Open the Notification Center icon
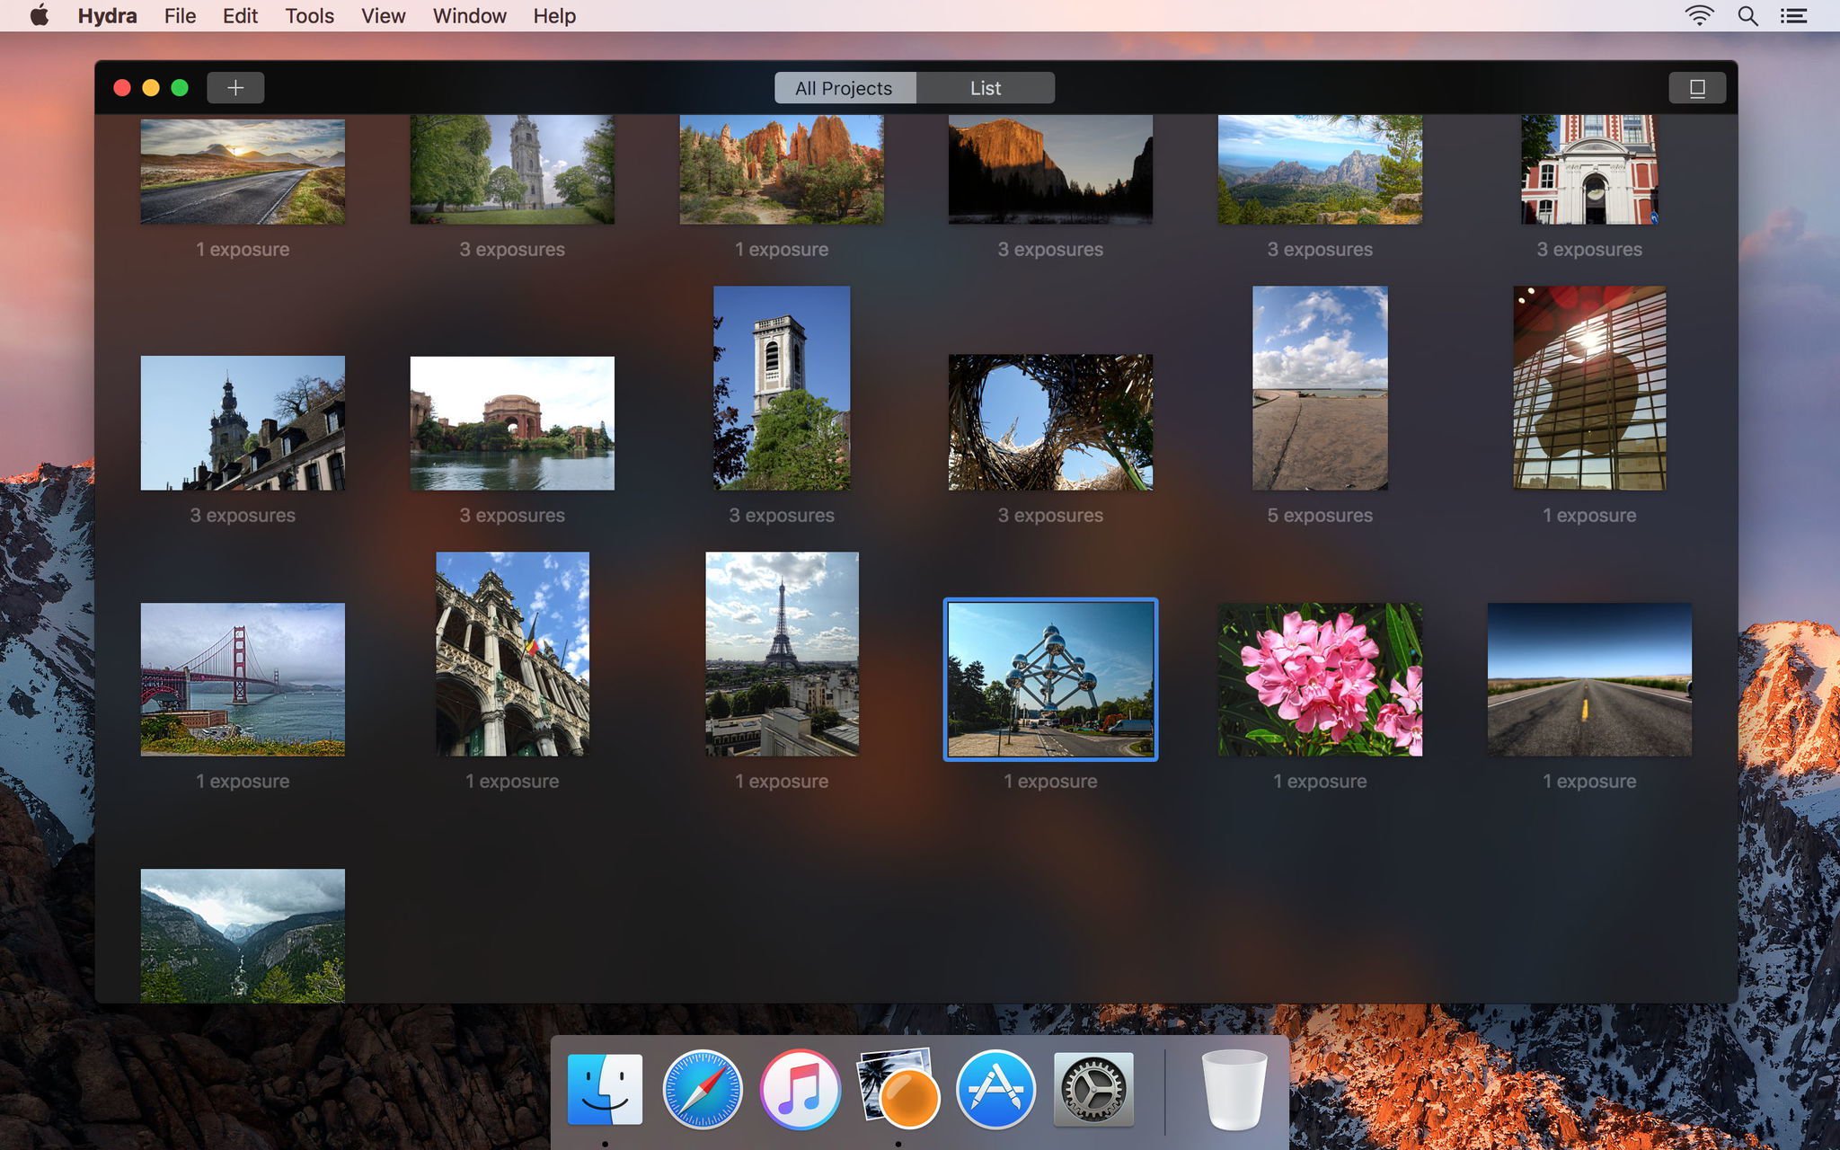This screenshot has width=1840, height=1150. tap(1794, 15)
